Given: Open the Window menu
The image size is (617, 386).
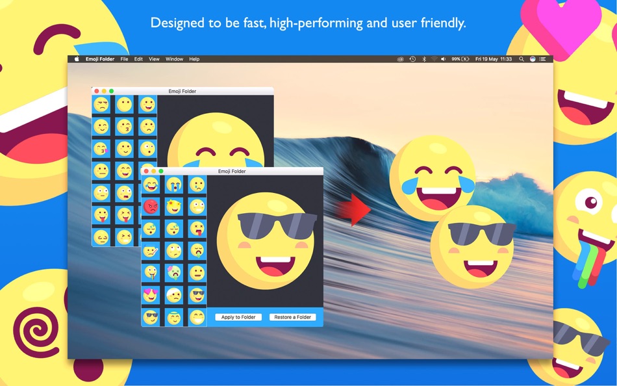Looking at the screenshot, I should coord(174,58).
